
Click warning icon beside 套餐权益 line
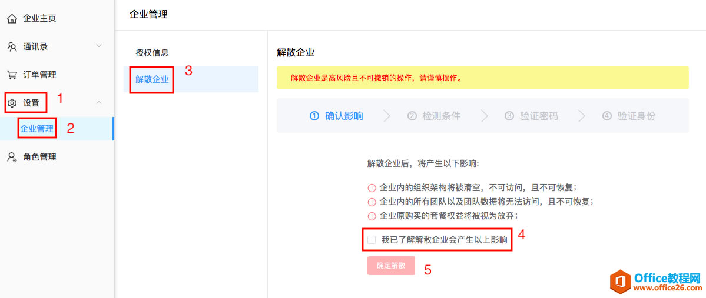pos(372,216)
